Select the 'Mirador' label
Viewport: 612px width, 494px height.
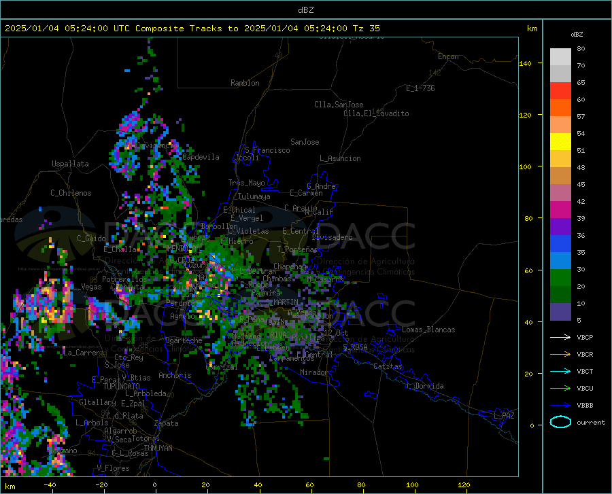314,372
